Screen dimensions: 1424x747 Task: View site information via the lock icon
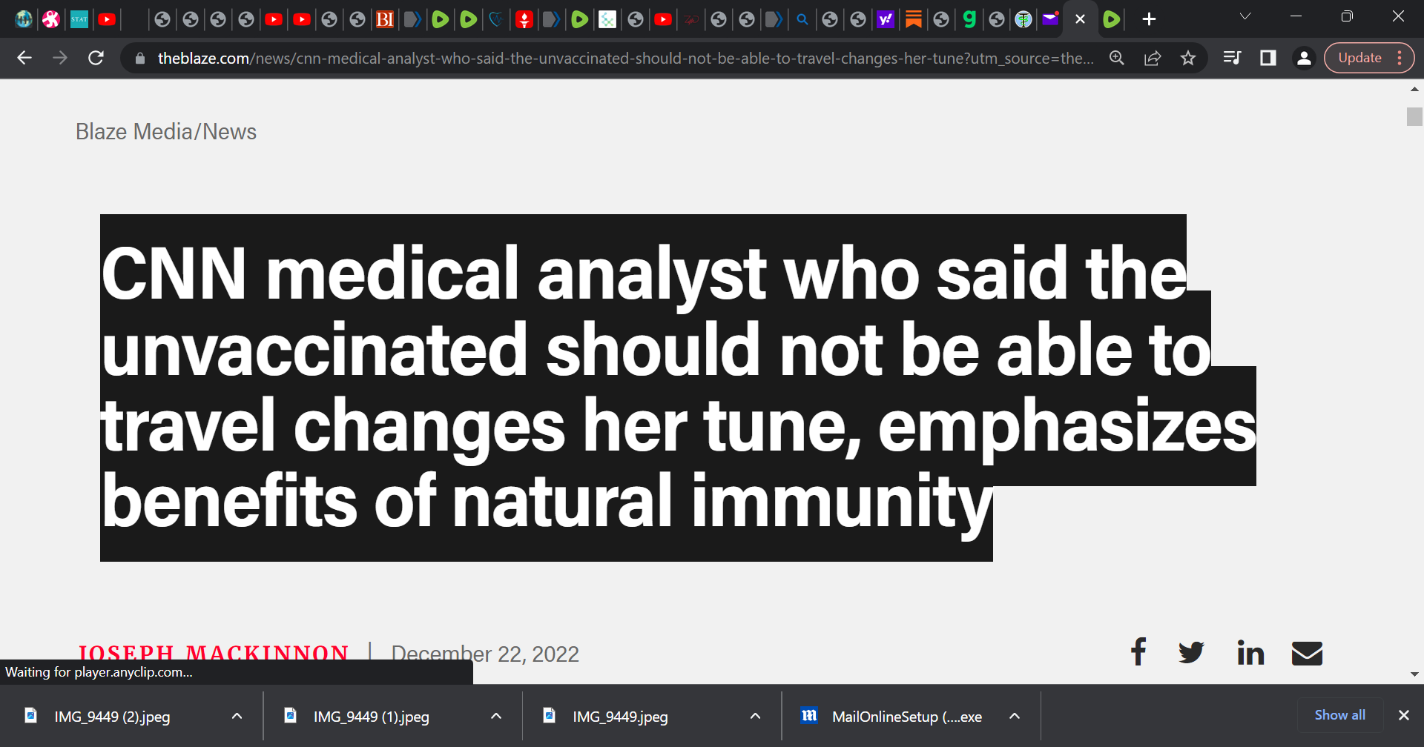click(140, 59)
